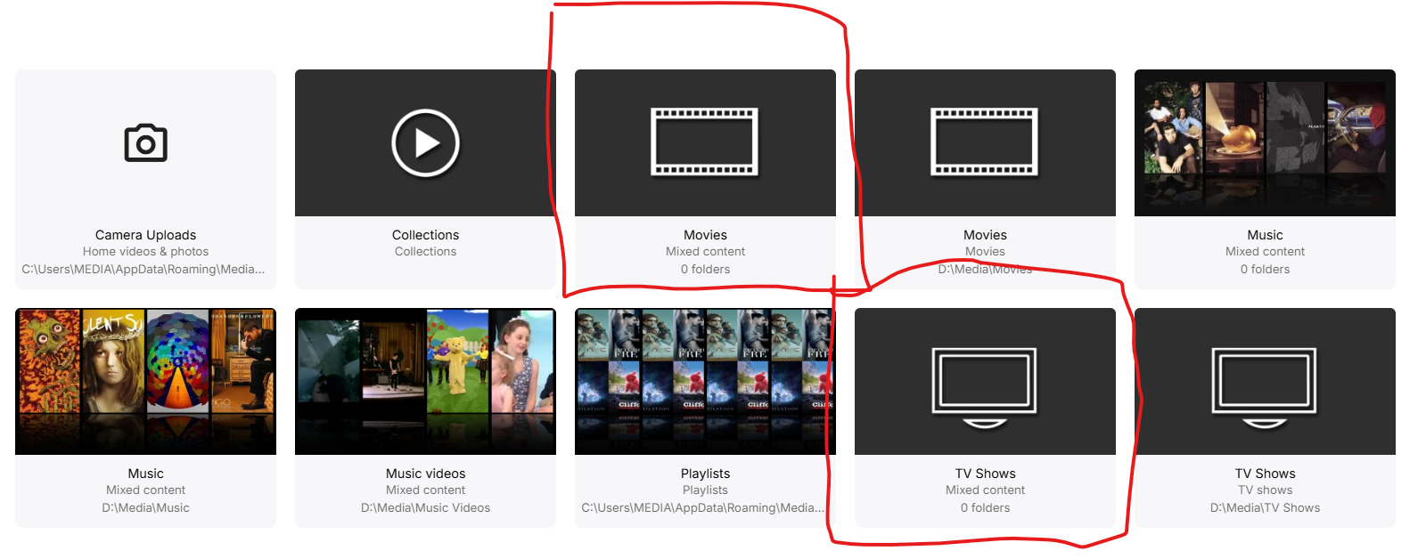Click the Playlists C:\Users\MEDIA path text
Image resolution: width=1426 pixels, height=559 pixels.
[703, 507]
